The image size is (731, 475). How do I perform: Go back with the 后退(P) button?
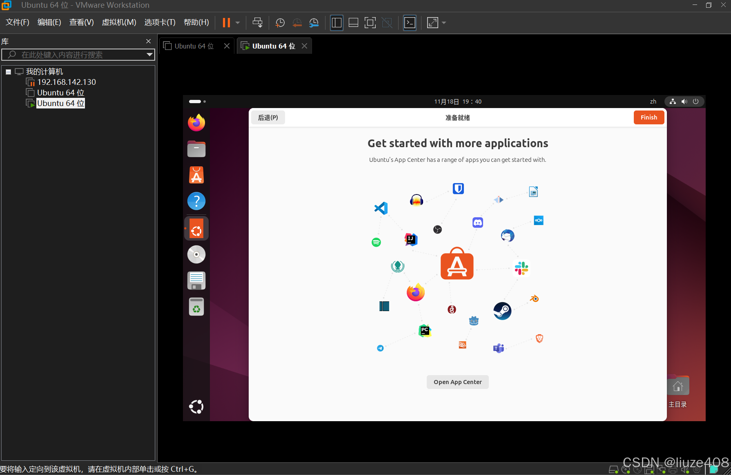pos(268,117)
